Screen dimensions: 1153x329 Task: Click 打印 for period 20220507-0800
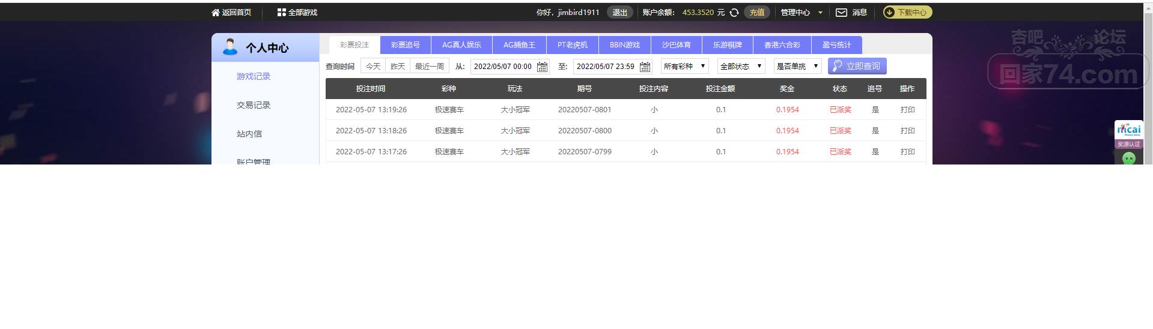(x=907, y=131)
